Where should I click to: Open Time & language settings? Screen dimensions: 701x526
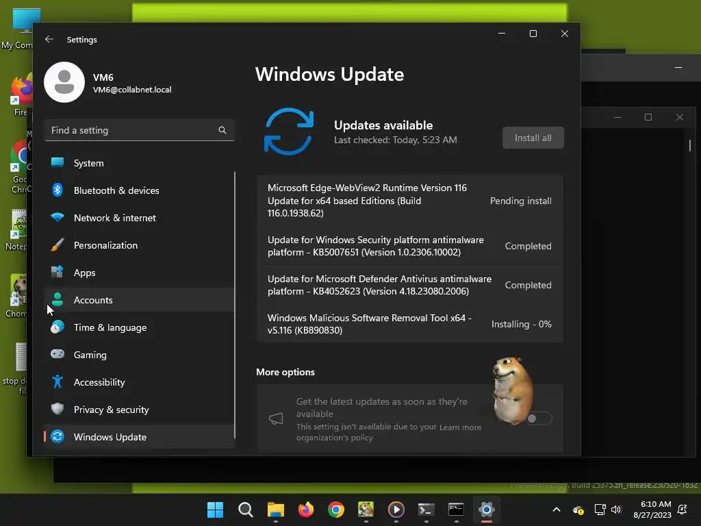click(x=140, y=327)
